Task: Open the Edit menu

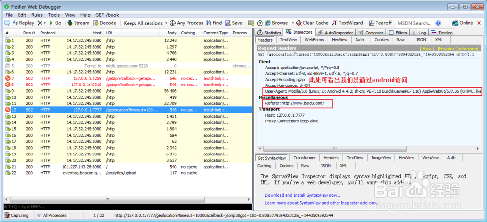Action: click(x=22, y=15)
